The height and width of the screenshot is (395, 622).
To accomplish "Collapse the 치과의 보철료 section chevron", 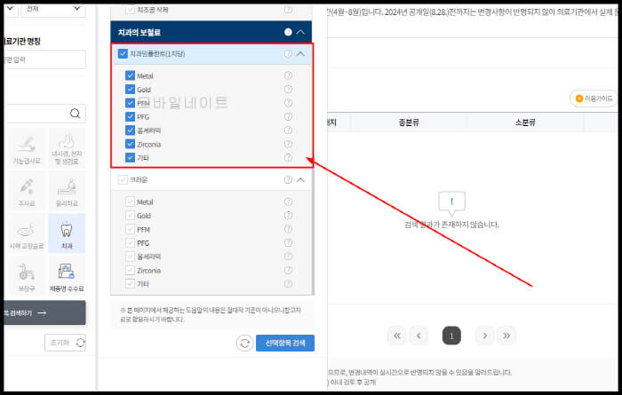I will click(300, 32).
